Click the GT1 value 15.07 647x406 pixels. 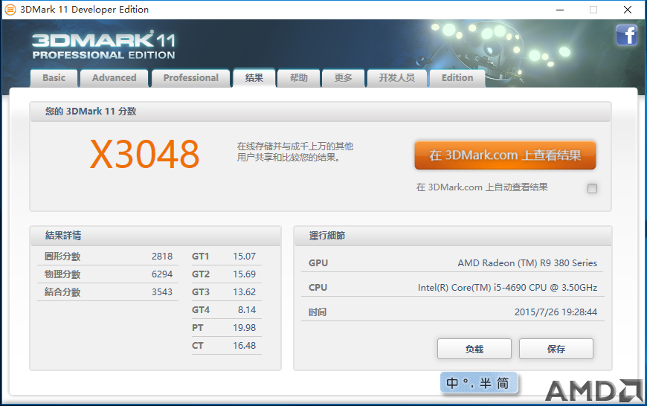tap(244, 257)
